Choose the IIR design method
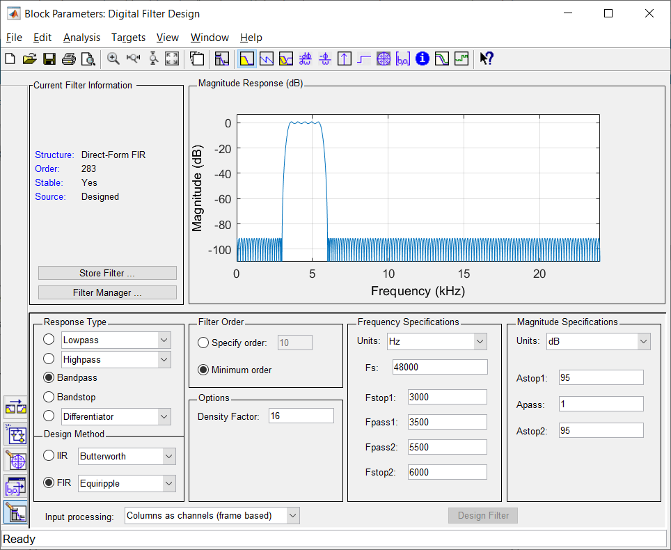This screenshot has width=671, height=550. pyautogui.click(x=49, y=455)
